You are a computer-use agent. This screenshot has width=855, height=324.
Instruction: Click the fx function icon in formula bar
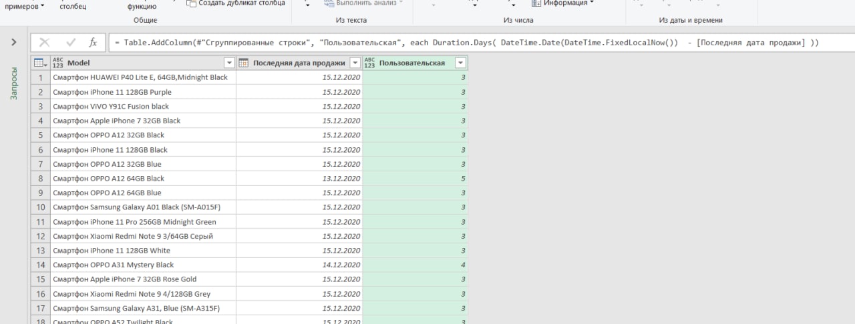93,43
